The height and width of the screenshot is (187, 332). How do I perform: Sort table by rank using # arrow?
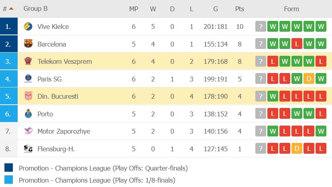pos(8,9)
